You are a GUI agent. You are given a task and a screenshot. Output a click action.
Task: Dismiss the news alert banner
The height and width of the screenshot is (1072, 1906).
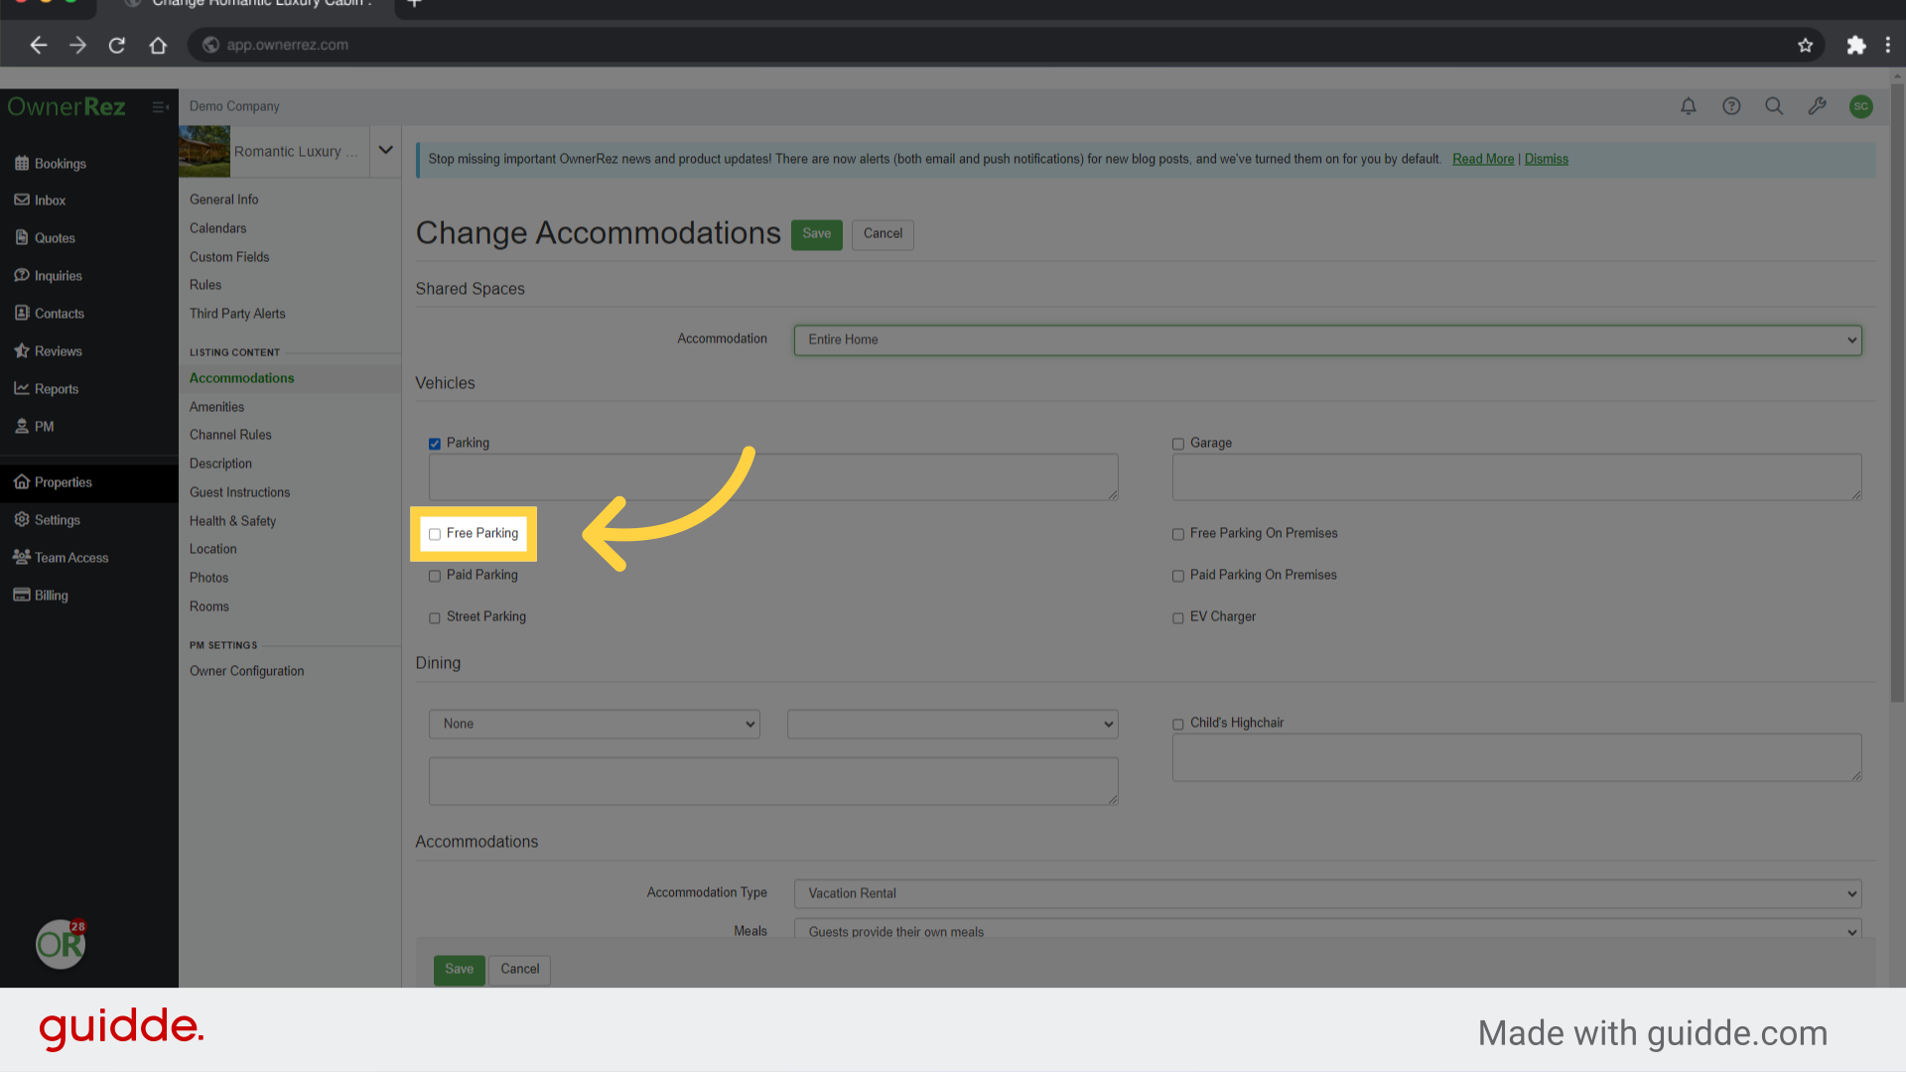(x=1546, y=159)
